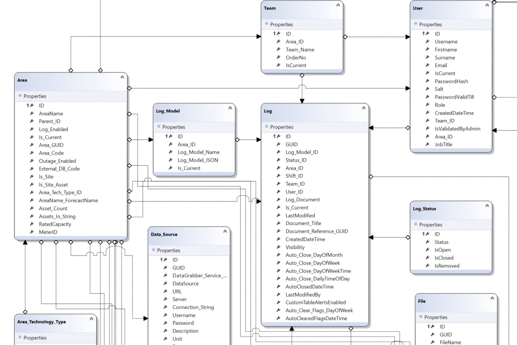
Task: Collapse the Area_Technology_Type entity chevron
Action: click(x=91, y=319)
